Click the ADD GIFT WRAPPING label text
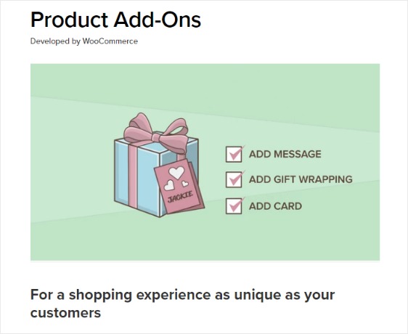The width and height of the screenshot is (408, 334). [x=301, y=179]
